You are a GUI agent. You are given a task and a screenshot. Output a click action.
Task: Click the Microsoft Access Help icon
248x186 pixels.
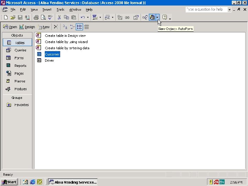[x=165, y=17]
